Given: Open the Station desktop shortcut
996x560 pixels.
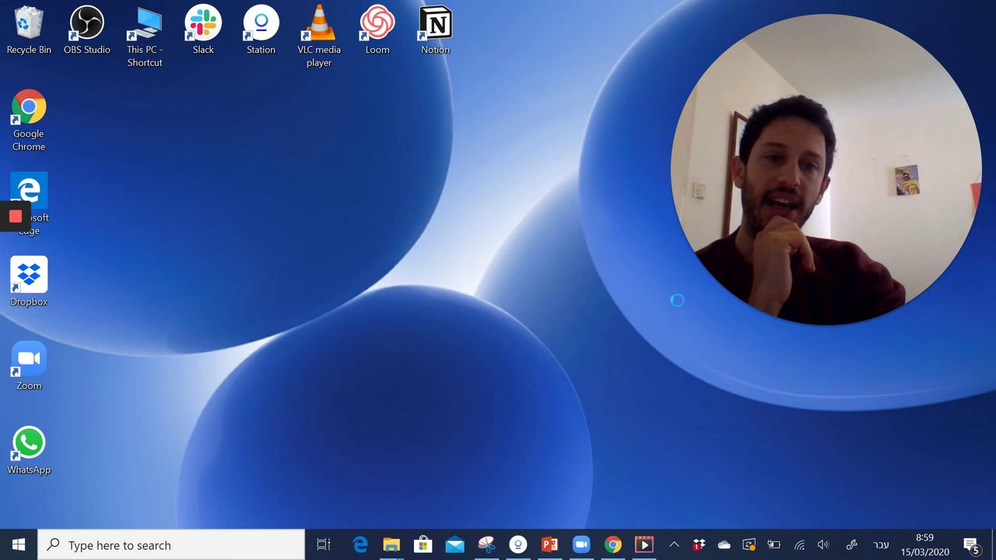Looking at the screenshot, I should [261, 24].
